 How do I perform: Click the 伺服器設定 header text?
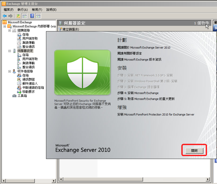click(x=75, y=23)
